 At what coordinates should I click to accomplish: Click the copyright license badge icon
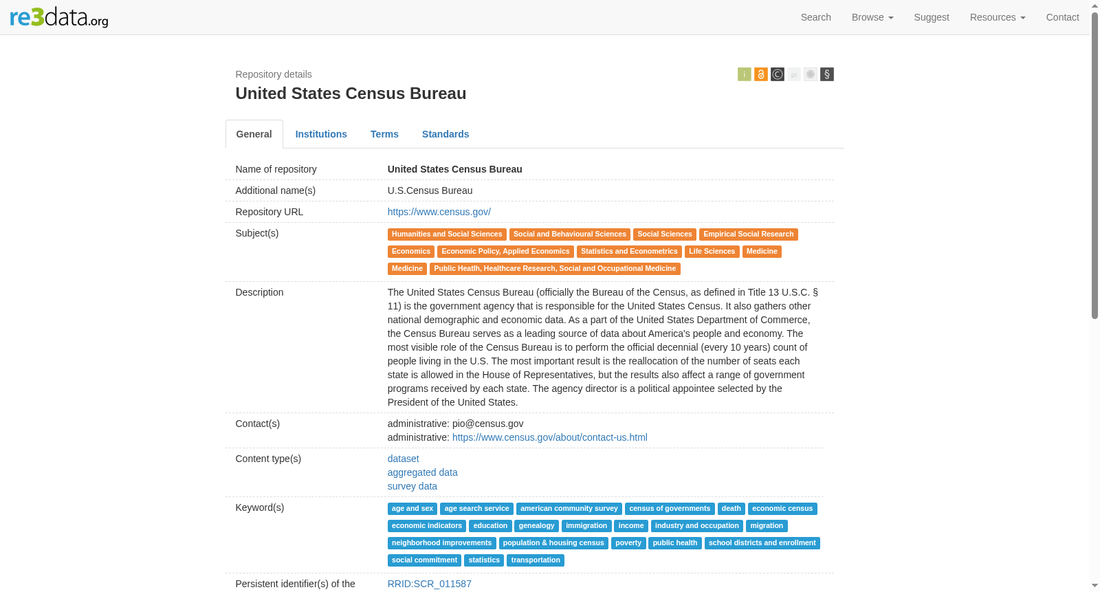click(x=778, y=74)
